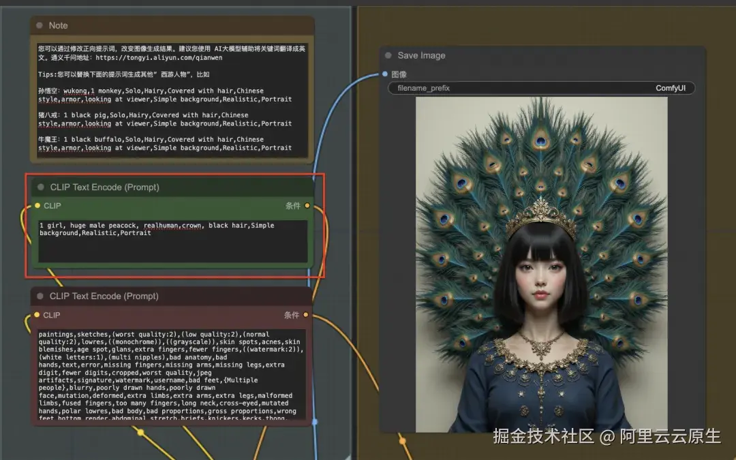Click 条件 output socket on red prompt node

pos(306,314)
